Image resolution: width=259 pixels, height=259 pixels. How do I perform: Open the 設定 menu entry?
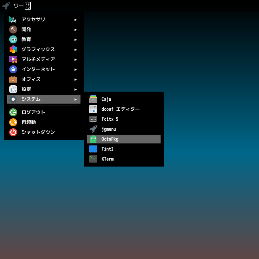[x=44, y=89]
